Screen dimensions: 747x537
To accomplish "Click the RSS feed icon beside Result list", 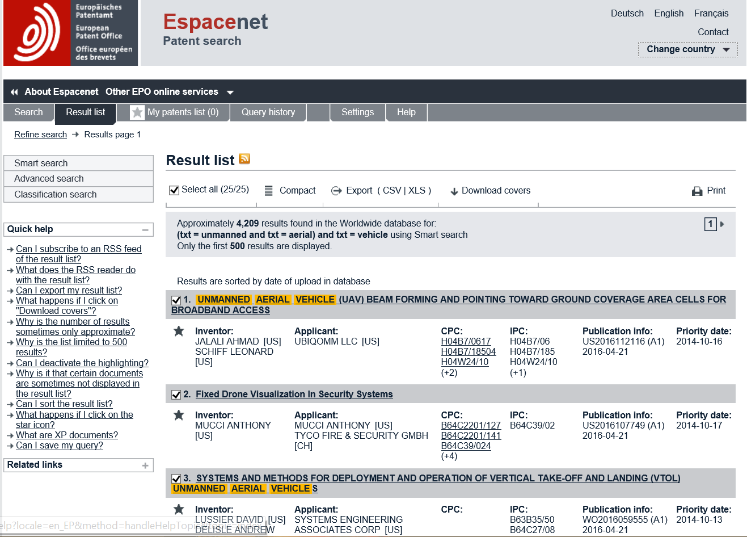I will pyautogui.click(x=244, y=159).
